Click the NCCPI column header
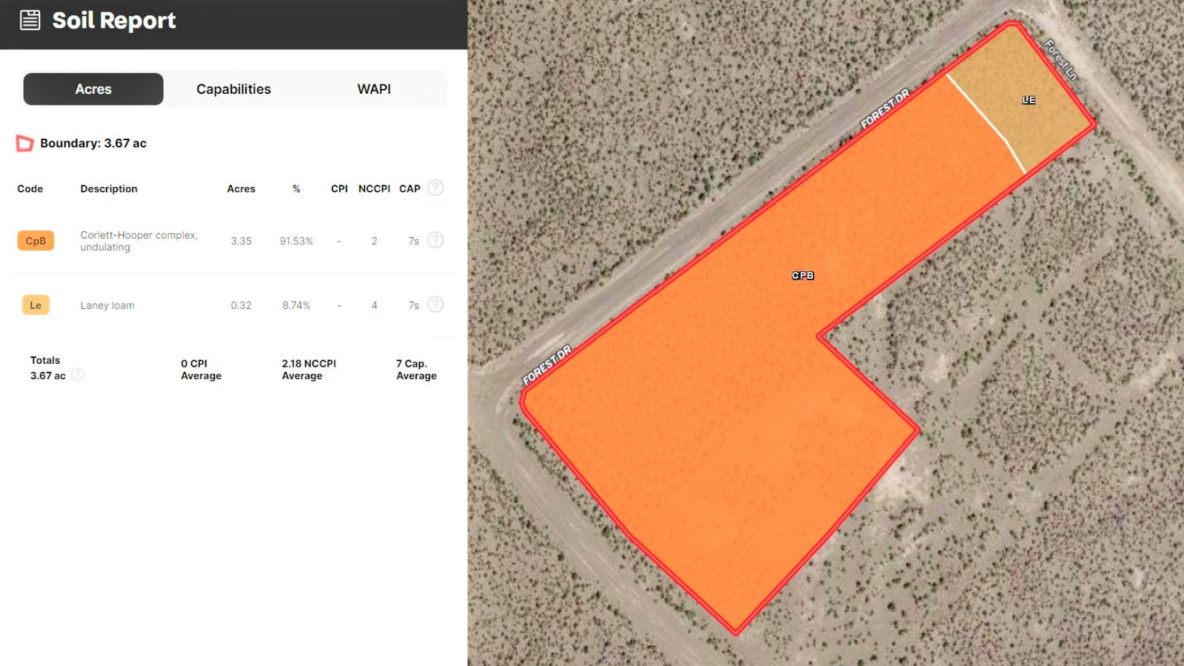The width and height of the screenshot is (1184, 666). [374, 189]
